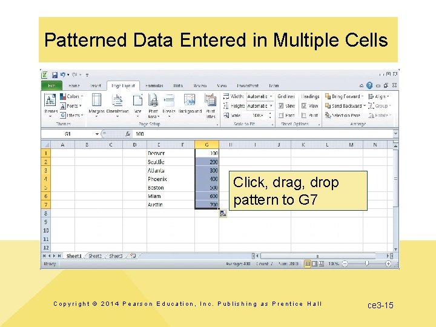
Task: Open the theme Fonts dropdown
Action: tap(71, 105)
